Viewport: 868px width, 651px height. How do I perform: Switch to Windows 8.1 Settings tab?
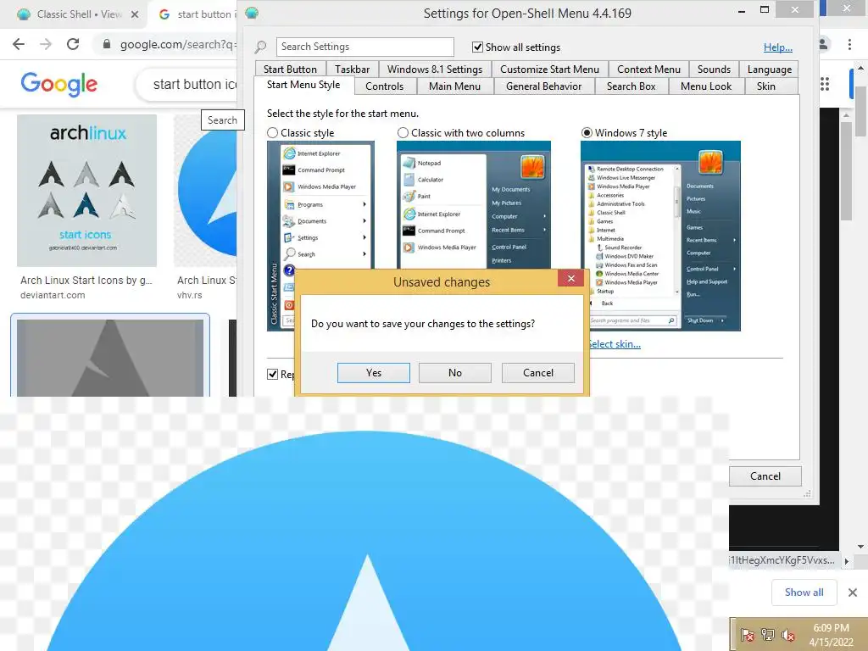pos(435,70)
